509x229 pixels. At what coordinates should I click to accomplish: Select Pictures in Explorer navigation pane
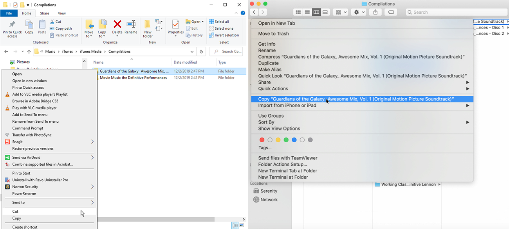[x=23, y=62]
